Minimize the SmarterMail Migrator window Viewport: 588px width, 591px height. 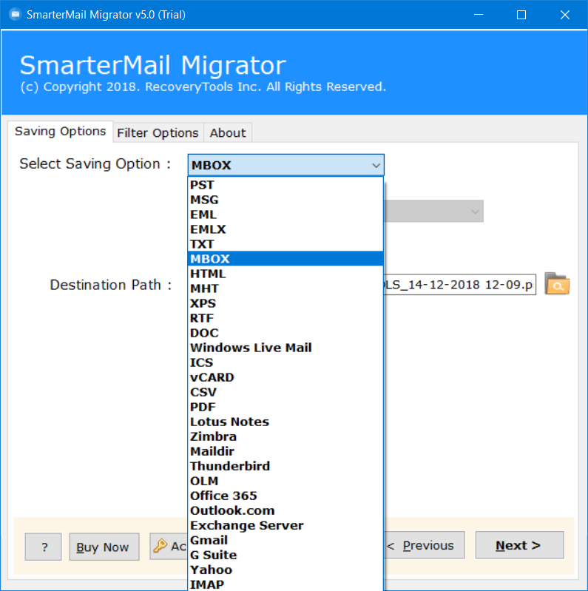point(479,14)
